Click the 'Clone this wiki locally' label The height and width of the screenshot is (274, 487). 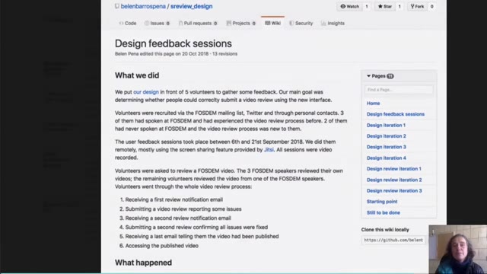pyautogui.click(x=385, y=230)
